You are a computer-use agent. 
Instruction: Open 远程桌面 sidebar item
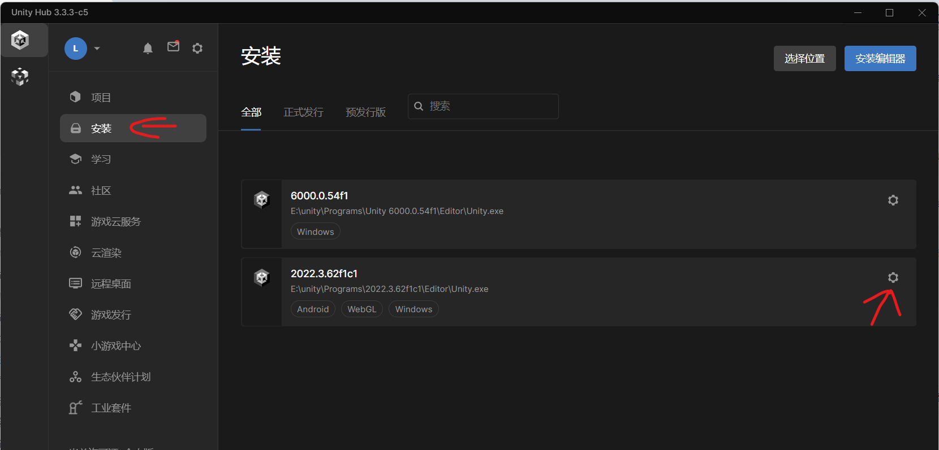pyautogui.click(x=133, y=283)
